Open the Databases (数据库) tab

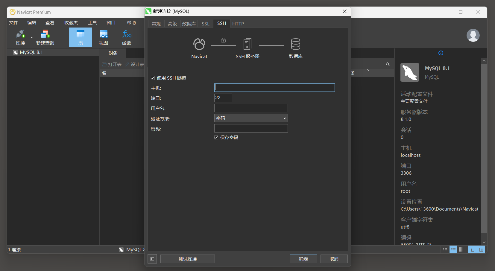189,24
